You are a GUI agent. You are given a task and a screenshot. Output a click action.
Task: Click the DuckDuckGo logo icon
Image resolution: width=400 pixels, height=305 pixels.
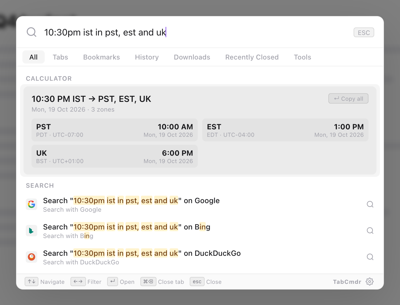tap(32, 257)
